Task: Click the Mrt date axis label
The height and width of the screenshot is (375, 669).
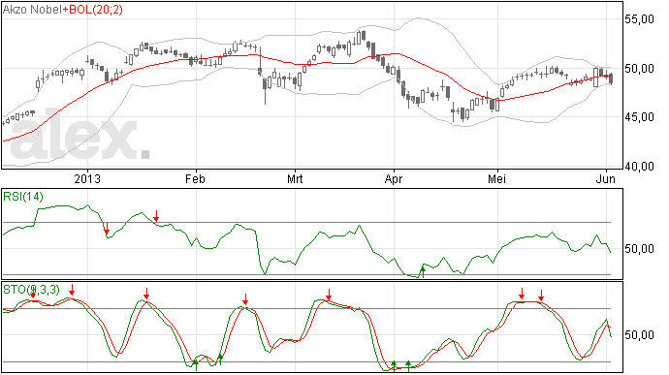Action: 295,178
